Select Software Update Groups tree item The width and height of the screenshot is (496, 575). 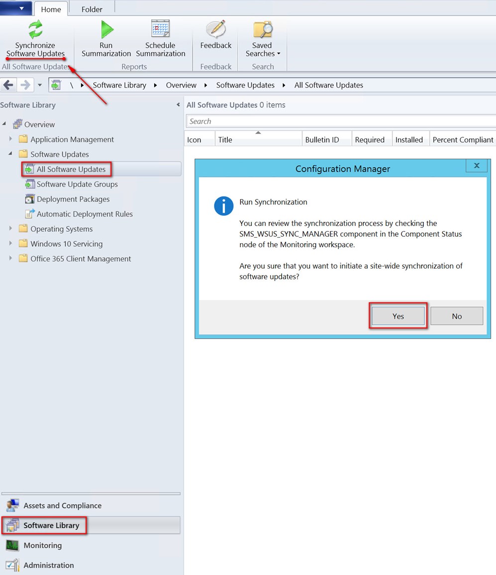77,184
